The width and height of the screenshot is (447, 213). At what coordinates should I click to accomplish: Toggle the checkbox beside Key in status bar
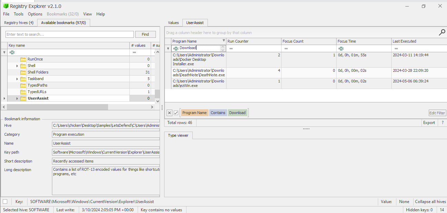coord(5,202)
